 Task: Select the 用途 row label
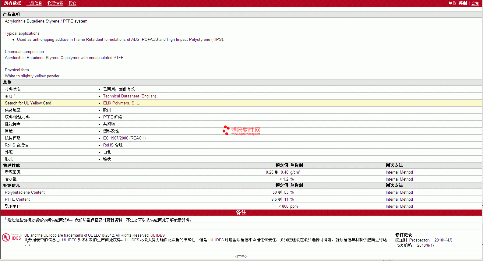point(9,131)
